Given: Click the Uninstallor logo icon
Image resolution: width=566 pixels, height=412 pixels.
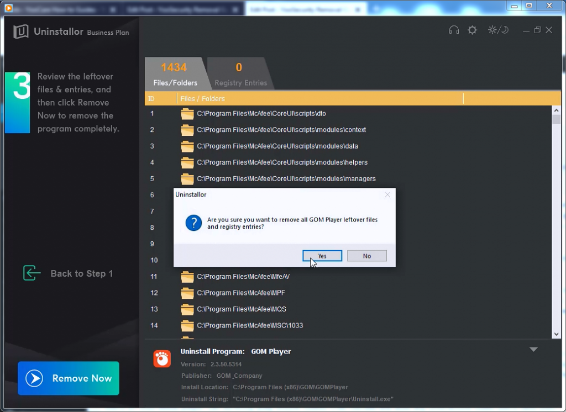Looking at the screenshot, I should pos(21,31).
